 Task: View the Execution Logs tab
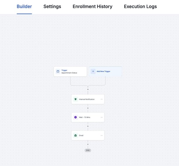click(x=140, y=6)
